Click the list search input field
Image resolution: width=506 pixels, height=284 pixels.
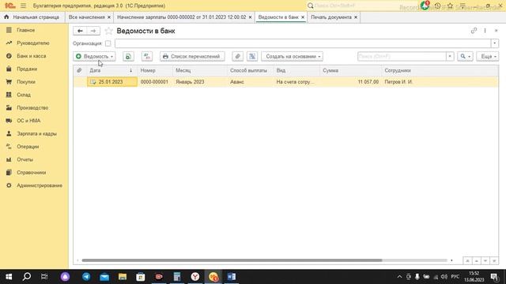[402, 56]
